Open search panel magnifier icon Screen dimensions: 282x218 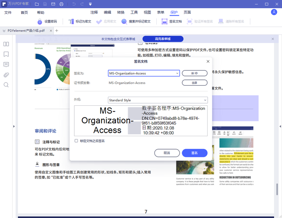click(6, 85)
